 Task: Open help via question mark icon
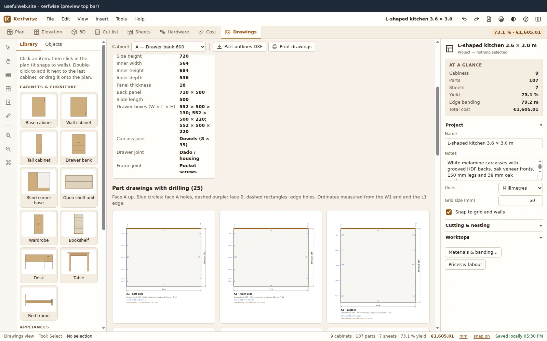526,19
